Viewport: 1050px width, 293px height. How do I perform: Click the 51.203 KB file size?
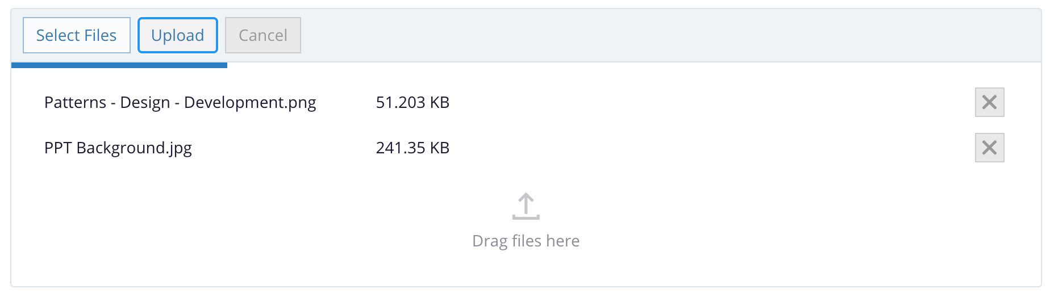(x=413, y=103)
